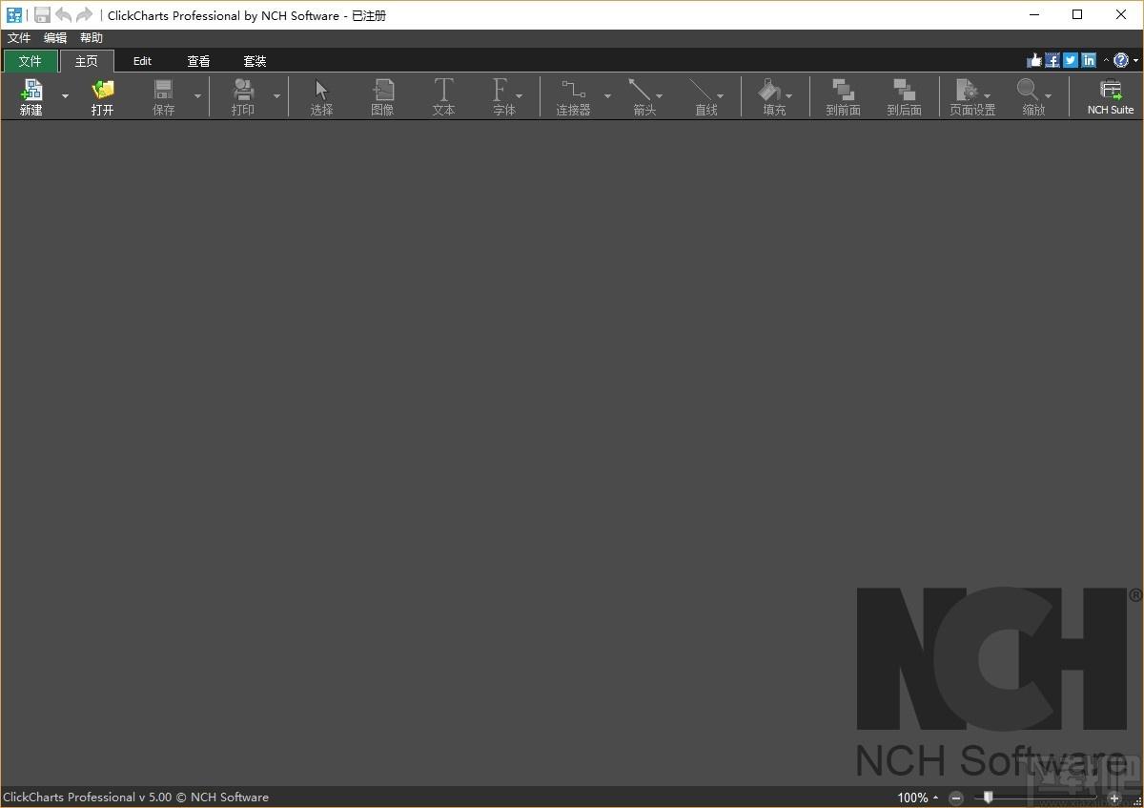This screenshot has height=808, width=1144.
Task: Click the redo arrow in title bar
Action: pyautogui.click(x=85, y=14)
